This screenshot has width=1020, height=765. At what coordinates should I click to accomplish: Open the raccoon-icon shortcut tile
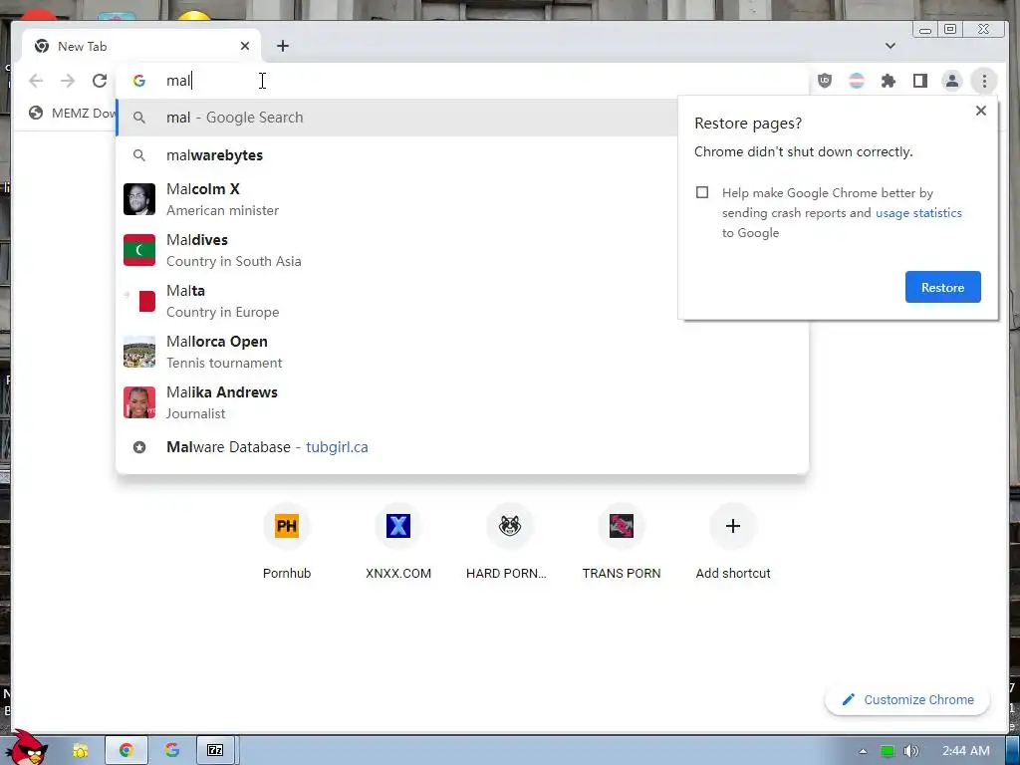click(509, 542)
